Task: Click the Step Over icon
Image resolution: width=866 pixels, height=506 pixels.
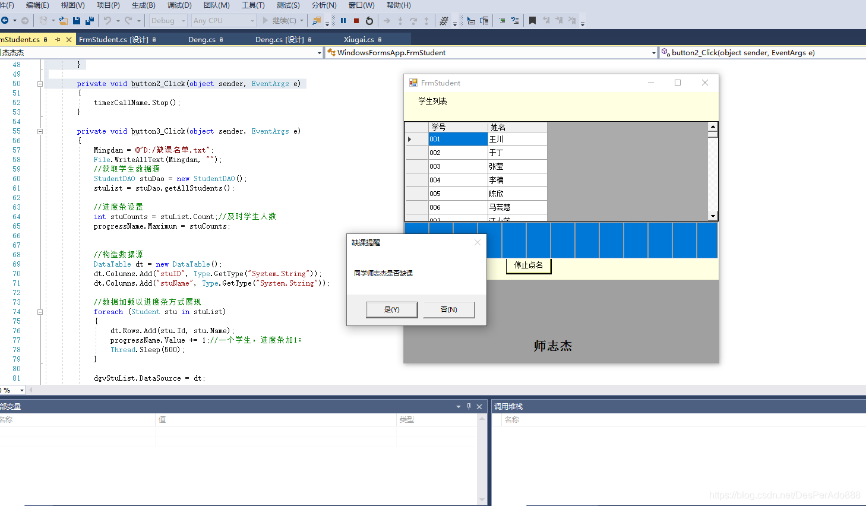Action: click(x=413, y=21)
